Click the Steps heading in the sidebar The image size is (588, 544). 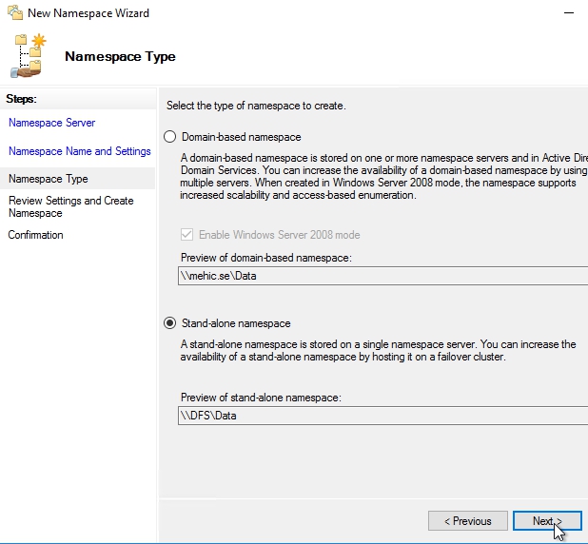[x=20, y=99]
